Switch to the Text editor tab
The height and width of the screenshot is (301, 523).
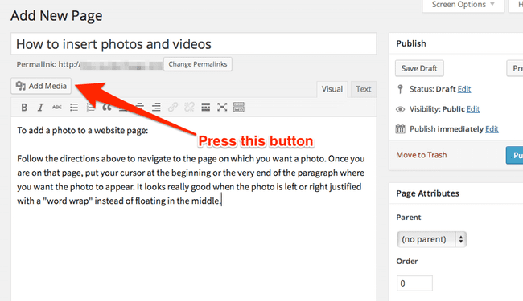coord(363,89)
